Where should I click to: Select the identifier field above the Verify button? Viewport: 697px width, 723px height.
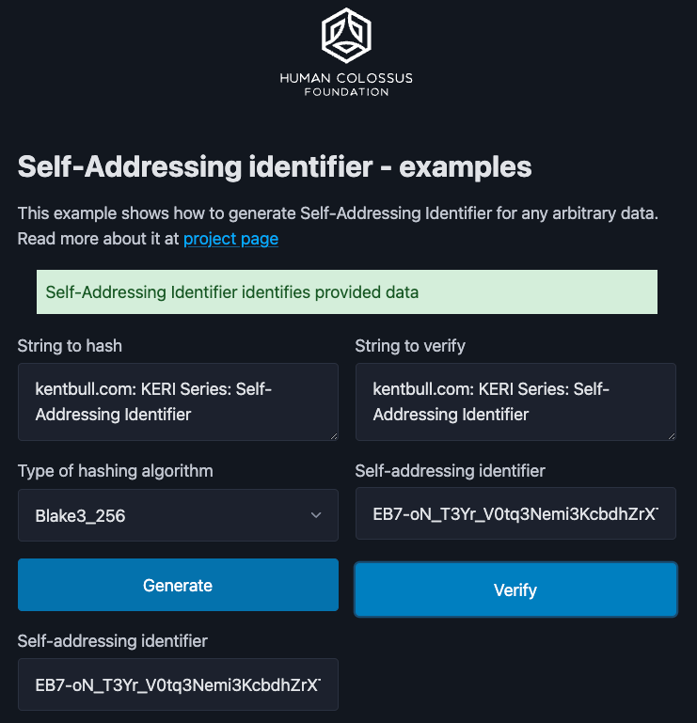coord(515,513)
